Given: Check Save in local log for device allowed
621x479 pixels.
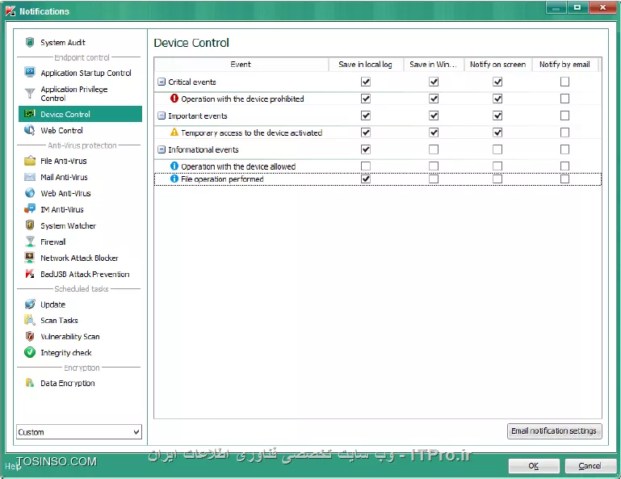Looking at the screenshot, I should click(x=366, y=166).
